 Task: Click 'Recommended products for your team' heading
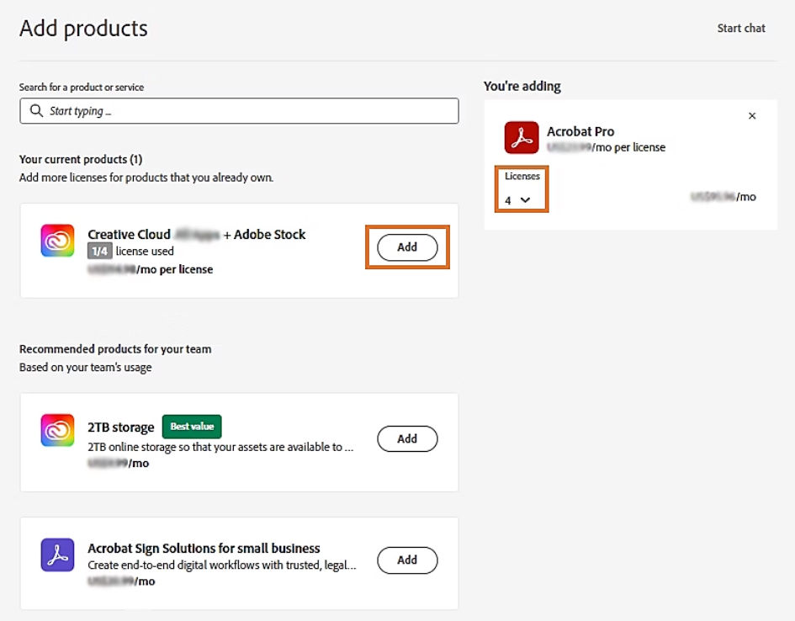(115, 348)
